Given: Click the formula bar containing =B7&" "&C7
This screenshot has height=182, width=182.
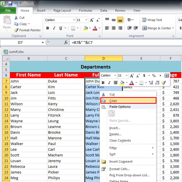Looking at the screenshot, I should coord(126,43).
